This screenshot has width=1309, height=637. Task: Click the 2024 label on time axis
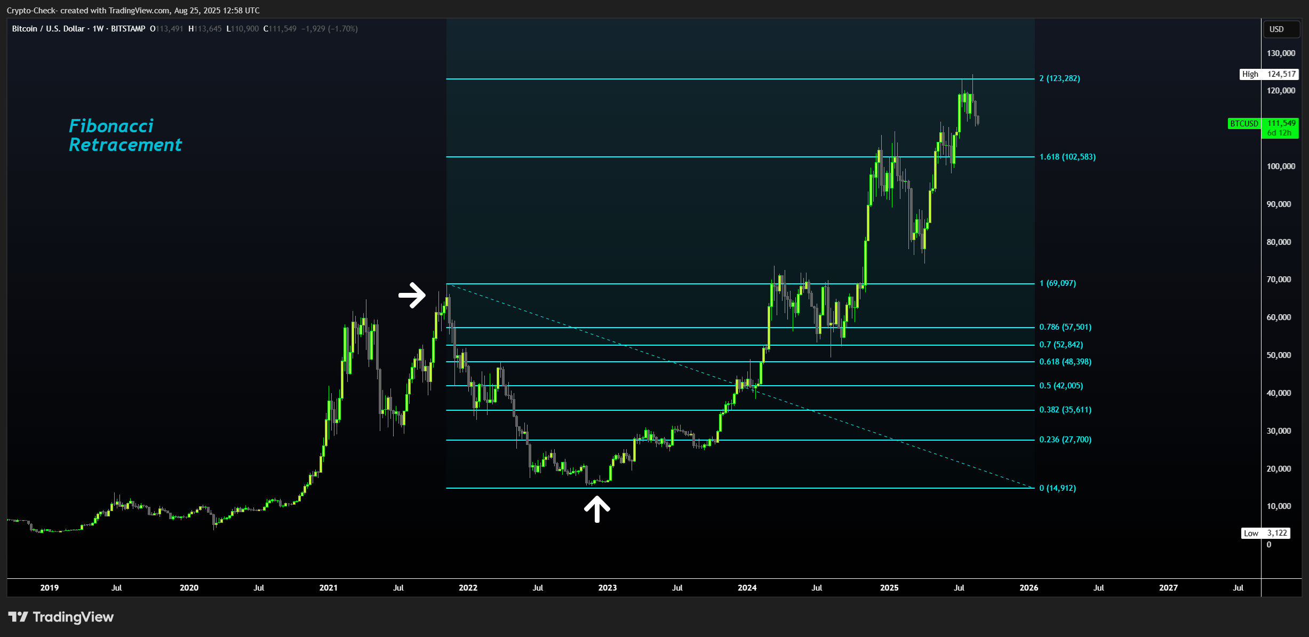(x=747, y=588)
